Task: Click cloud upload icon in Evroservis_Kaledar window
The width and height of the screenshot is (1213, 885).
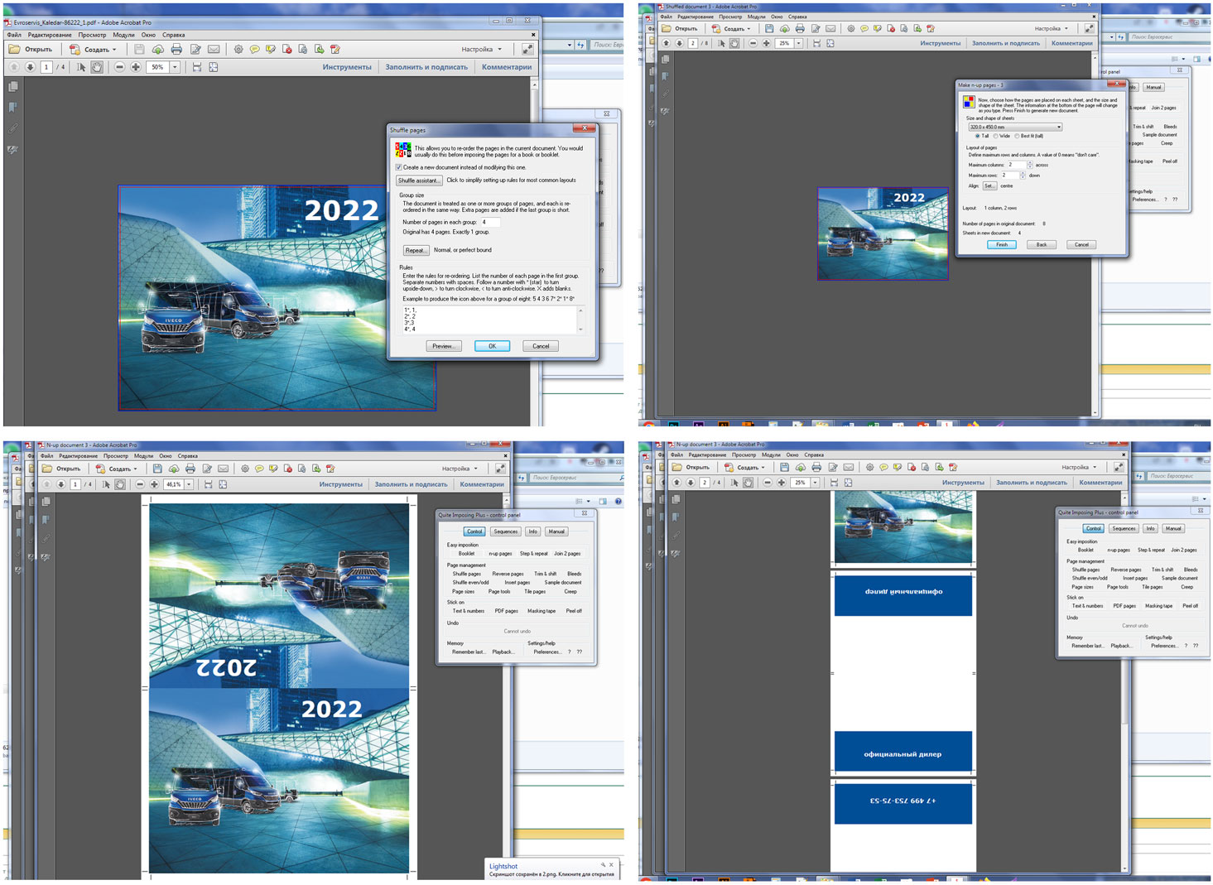Action: (x=157, y=50)
